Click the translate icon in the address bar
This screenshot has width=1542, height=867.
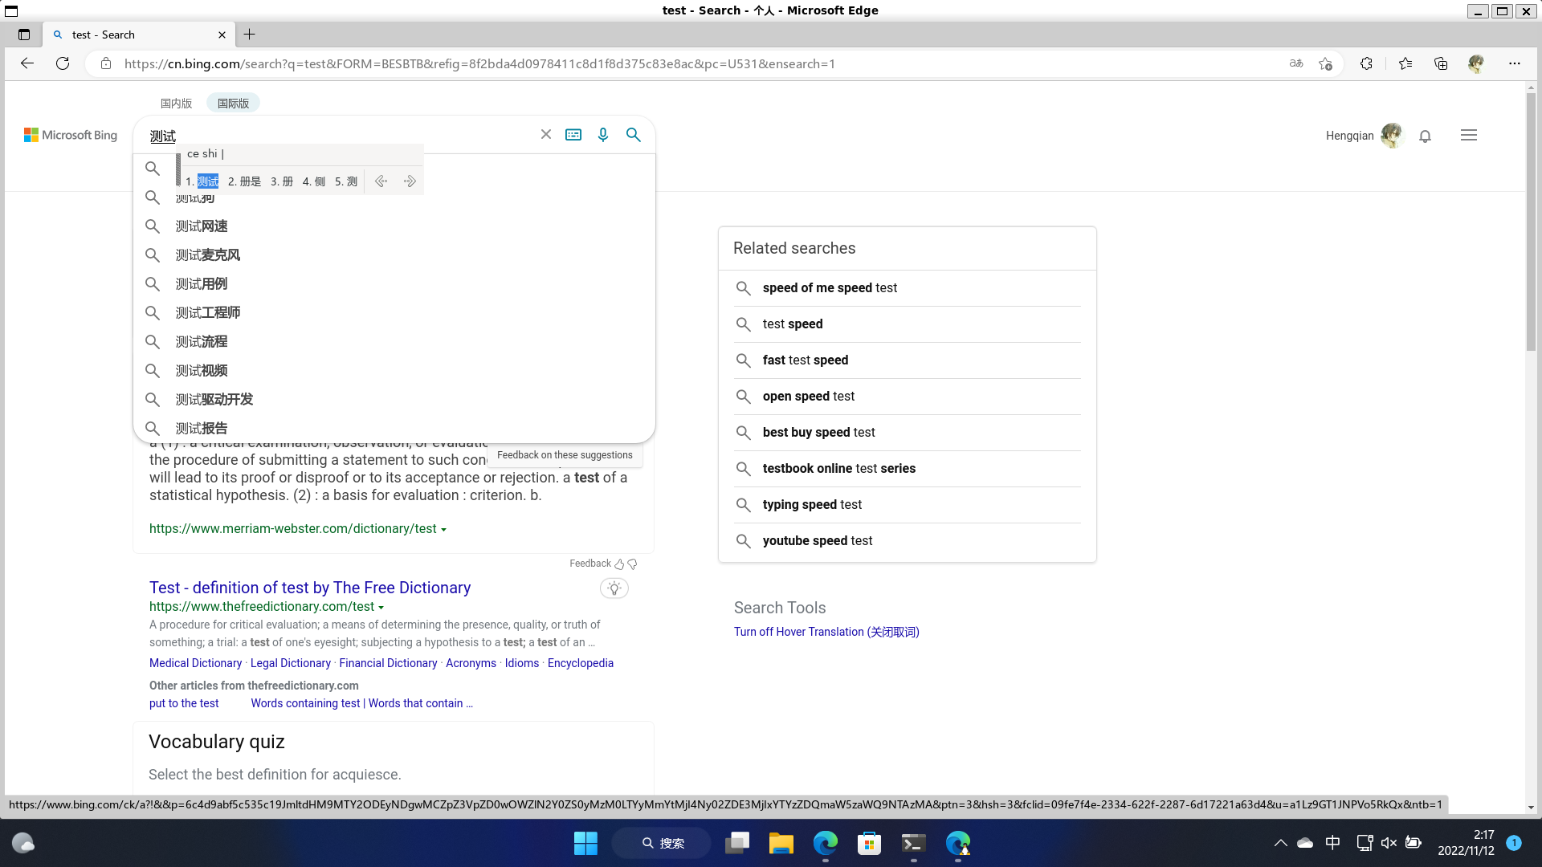(x=1295, y=63)
